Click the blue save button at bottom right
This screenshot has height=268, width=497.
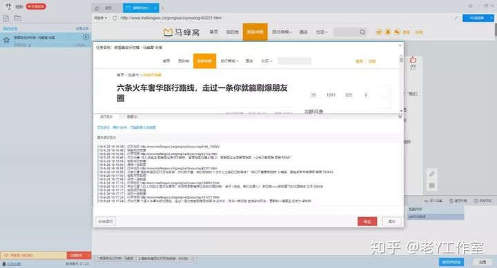point(451,262)
